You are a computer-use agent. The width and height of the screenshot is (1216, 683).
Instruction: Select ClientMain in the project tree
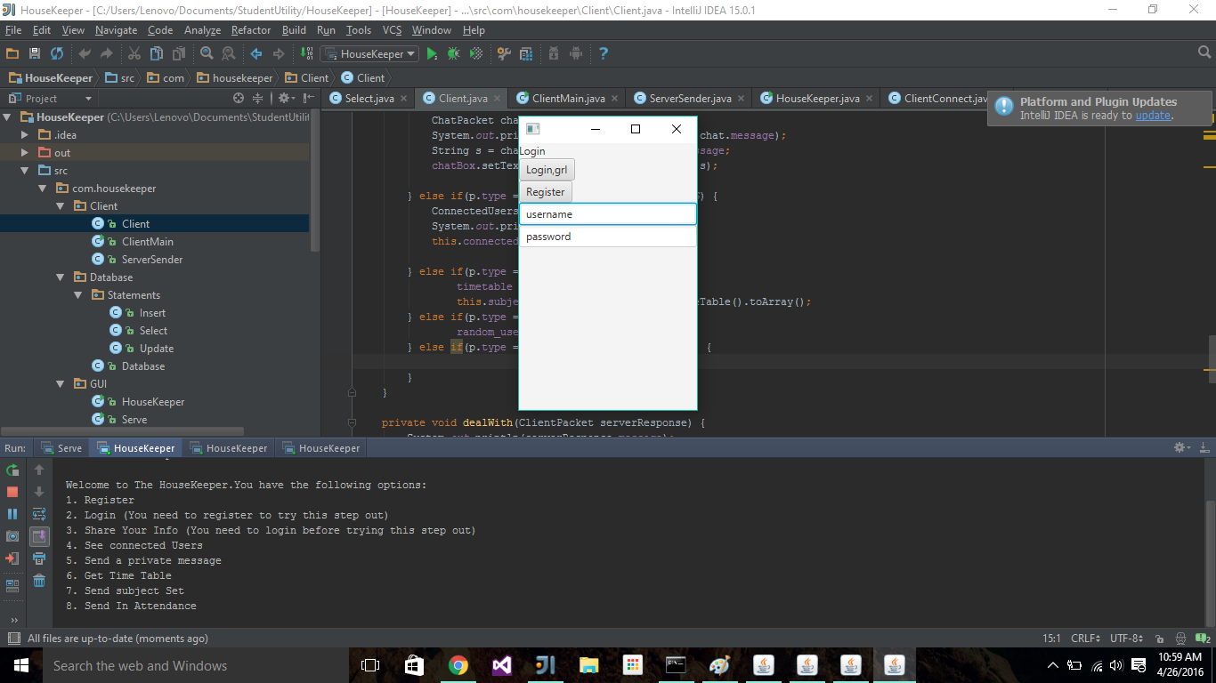(148, 242)
